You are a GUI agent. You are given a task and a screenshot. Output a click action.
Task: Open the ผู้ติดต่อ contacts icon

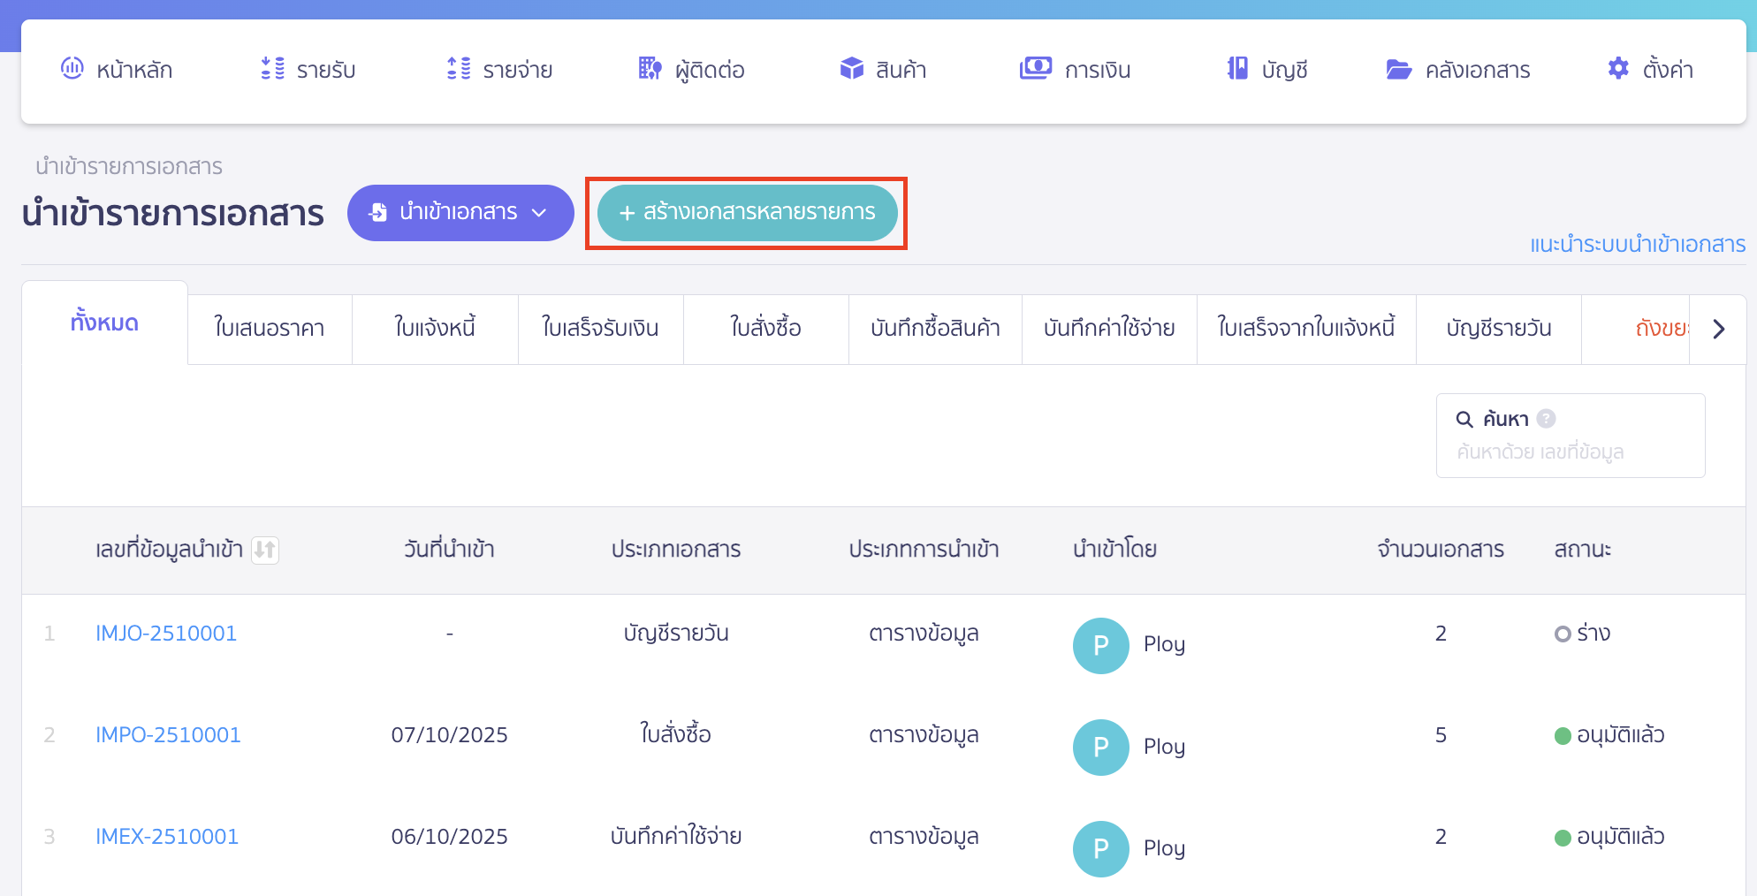pos(648,68)
